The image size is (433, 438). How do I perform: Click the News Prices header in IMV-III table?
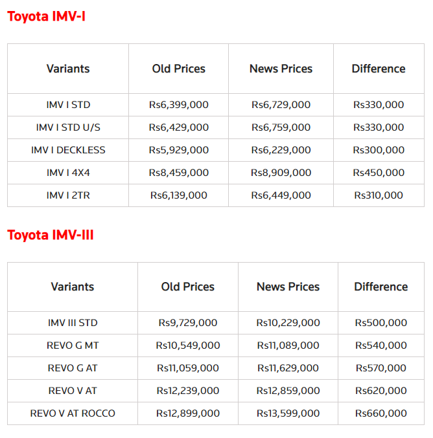288,287
